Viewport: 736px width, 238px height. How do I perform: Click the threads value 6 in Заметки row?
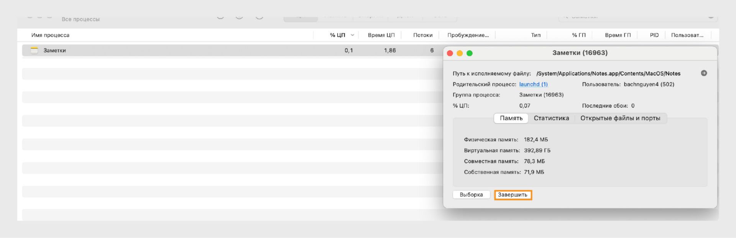pos(432,50)
